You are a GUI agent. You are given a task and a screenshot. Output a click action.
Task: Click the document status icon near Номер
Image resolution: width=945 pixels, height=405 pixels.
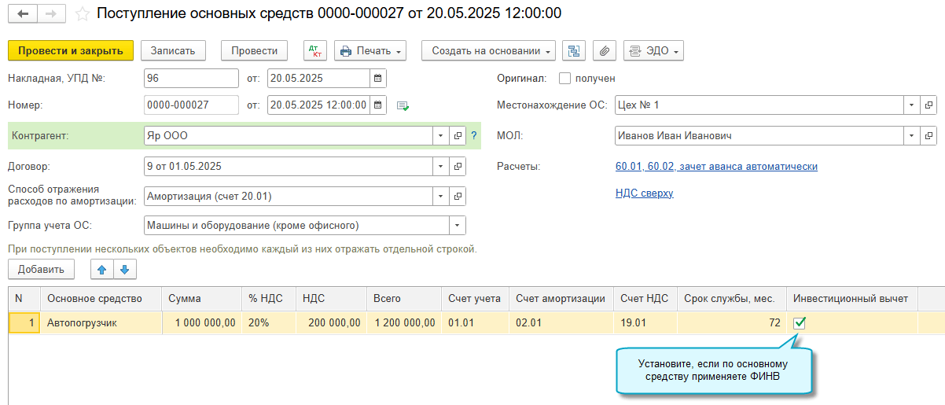[403, 105]
